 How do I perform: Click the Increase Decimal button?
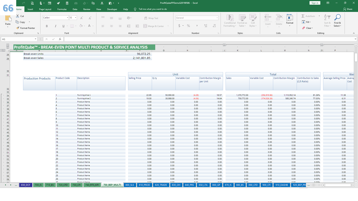coord(206,26)
